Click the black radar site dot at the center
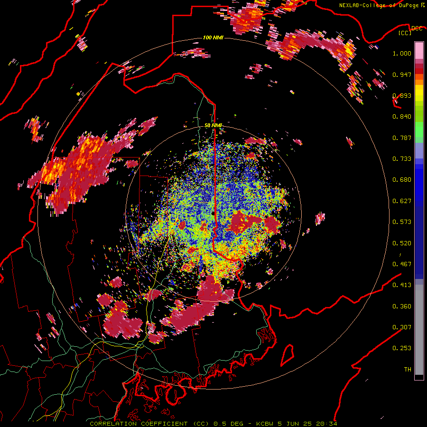The width and height of the screenshot is (427, 427). tap(213, 213)
